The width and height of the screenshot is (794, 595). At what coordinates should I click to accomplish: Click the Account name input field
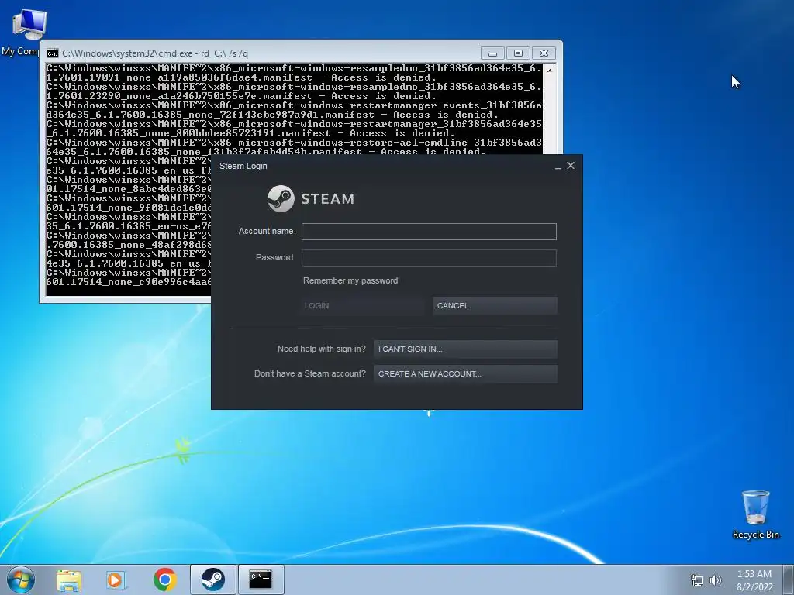point(429,232)
